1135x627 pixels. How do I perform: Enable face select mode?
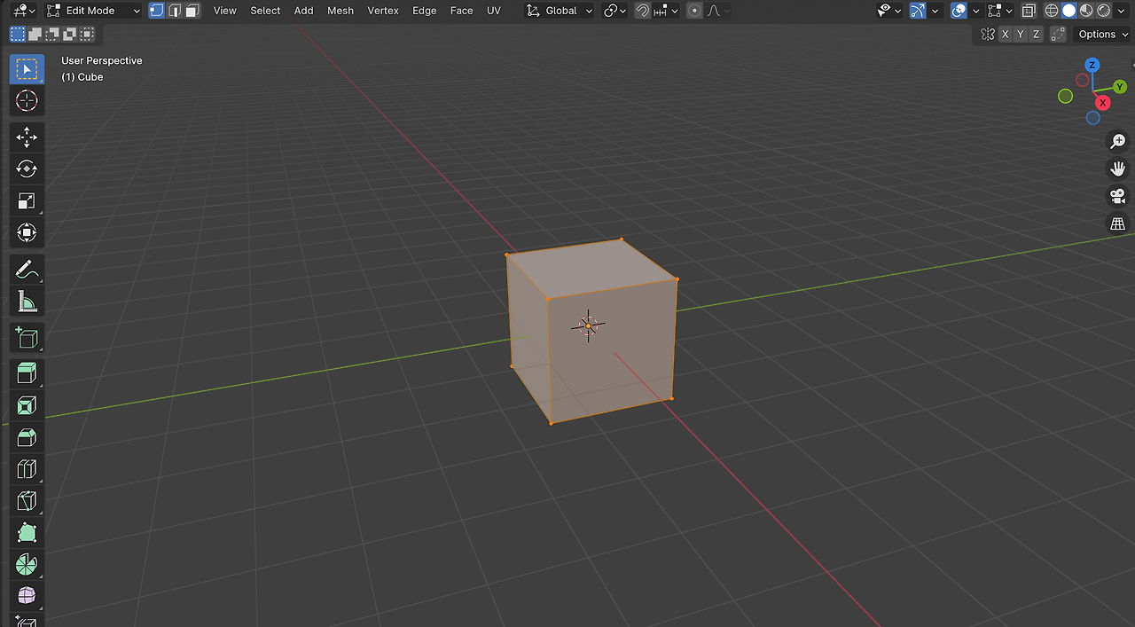pyautogui.click(x=192, y=11)
